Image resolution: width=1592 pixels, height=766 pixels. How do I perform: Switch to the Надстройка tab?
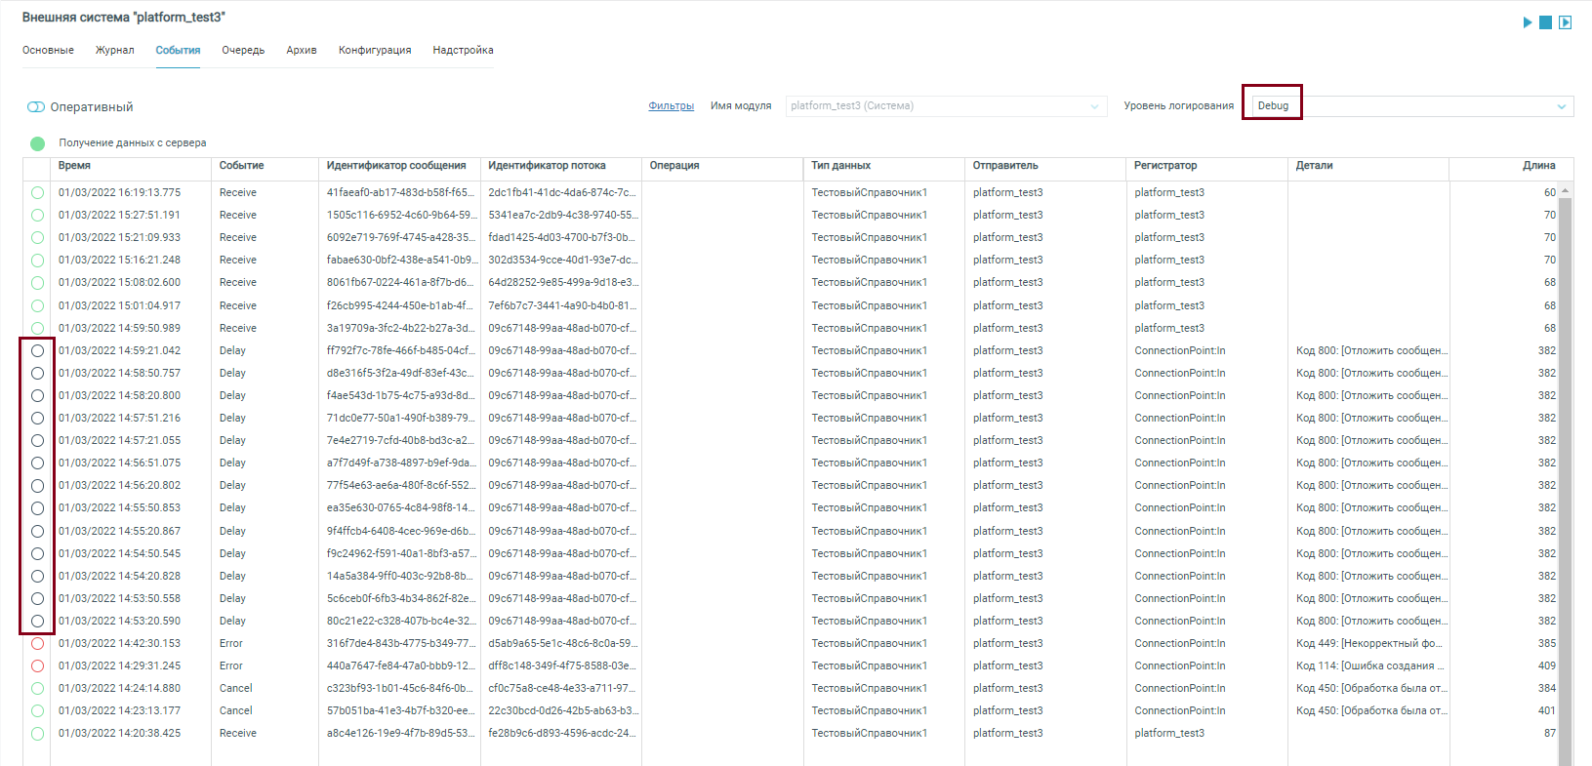(x=463, y=51)
